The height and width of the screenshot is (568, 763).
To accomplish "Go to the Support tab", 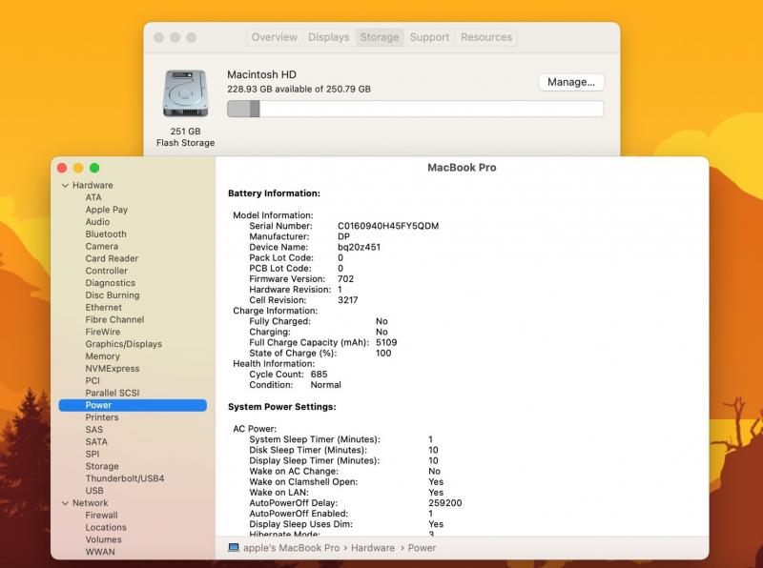I will [430, 37].
